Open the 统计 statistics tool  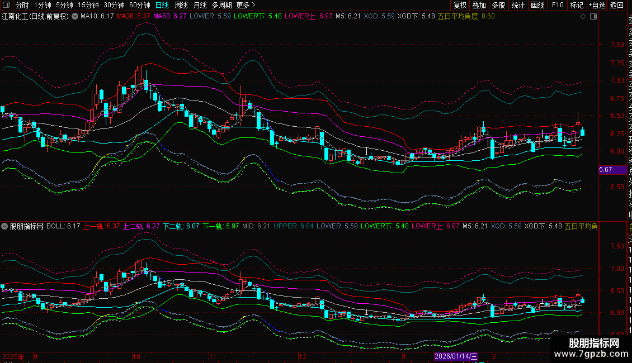click(518, 5)
